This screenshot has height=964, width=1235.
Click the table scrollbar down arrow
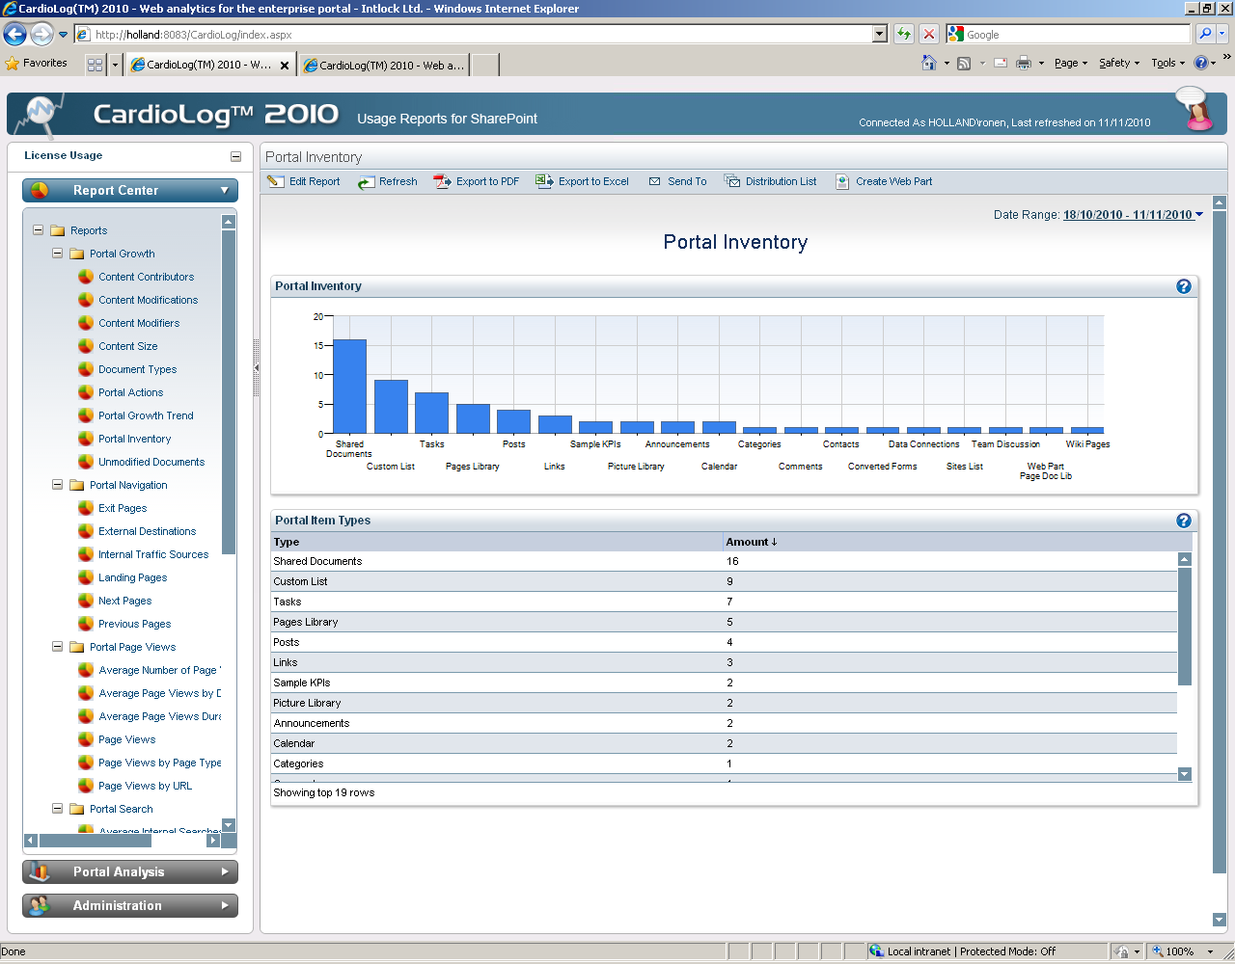(1185, 774)
